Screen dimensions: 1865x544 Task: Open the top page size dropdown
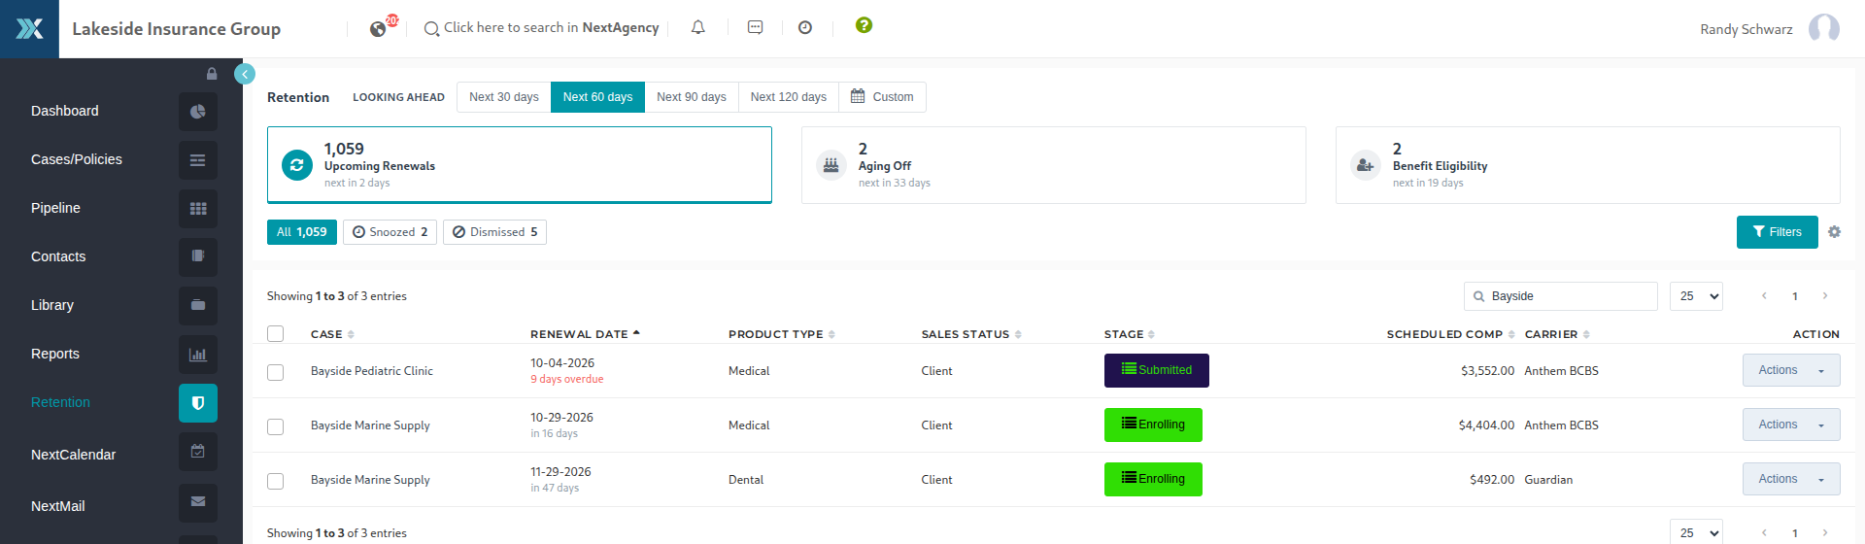click(1696, 296)
